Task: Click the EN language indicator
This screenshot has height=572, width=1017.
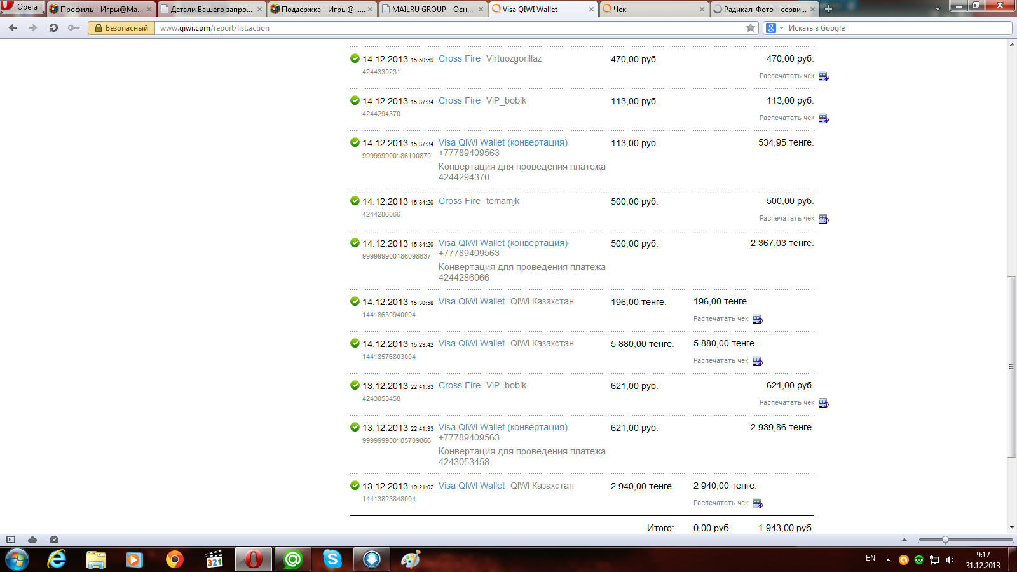Action: (x=870, y=558)
